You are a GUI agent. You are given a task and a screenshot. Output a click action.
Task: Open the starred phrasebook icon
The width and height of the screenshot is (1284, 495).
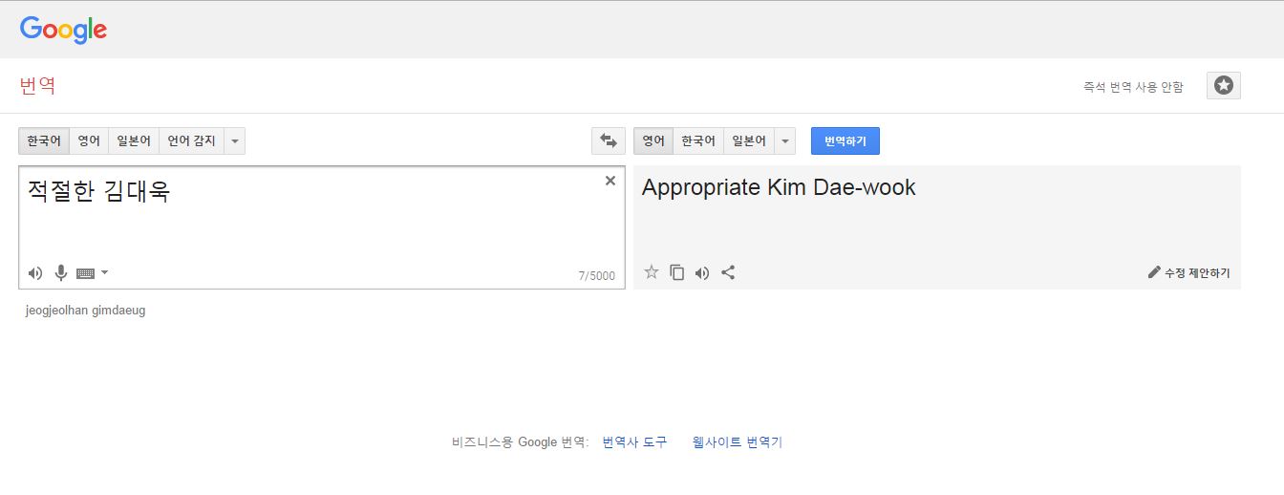[1223, 86]
